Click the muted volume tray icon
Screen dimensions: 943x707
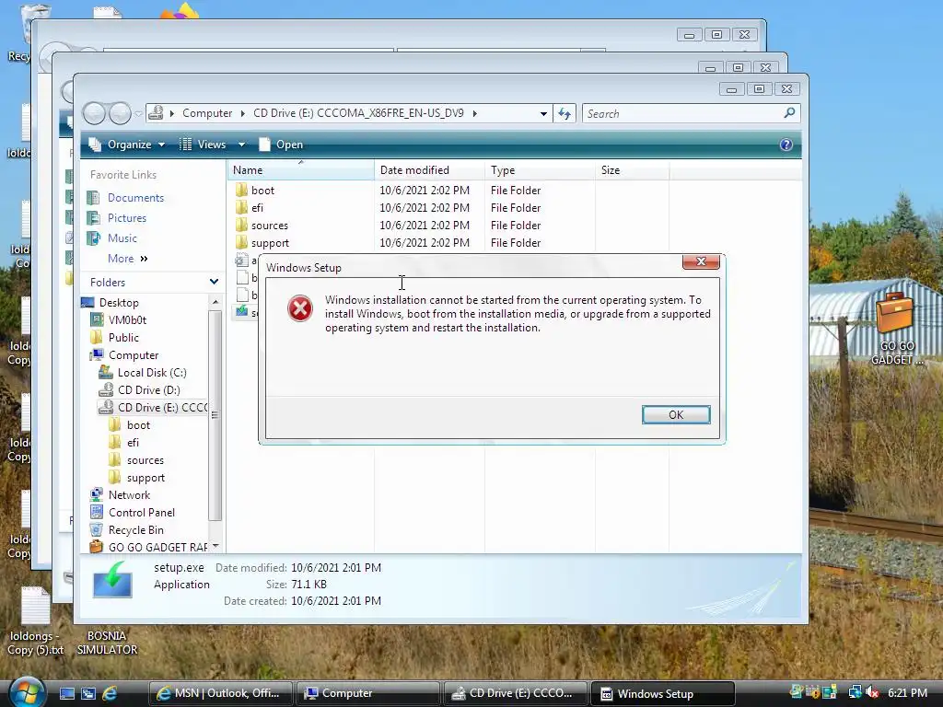[872, 692]
